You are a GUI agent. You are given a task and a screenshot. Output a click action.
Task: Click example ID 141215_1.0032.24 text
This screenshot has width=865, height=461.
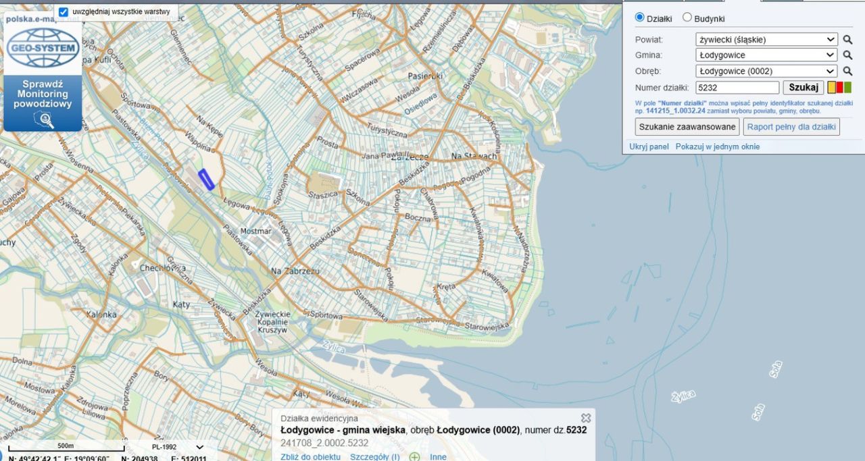675,110
